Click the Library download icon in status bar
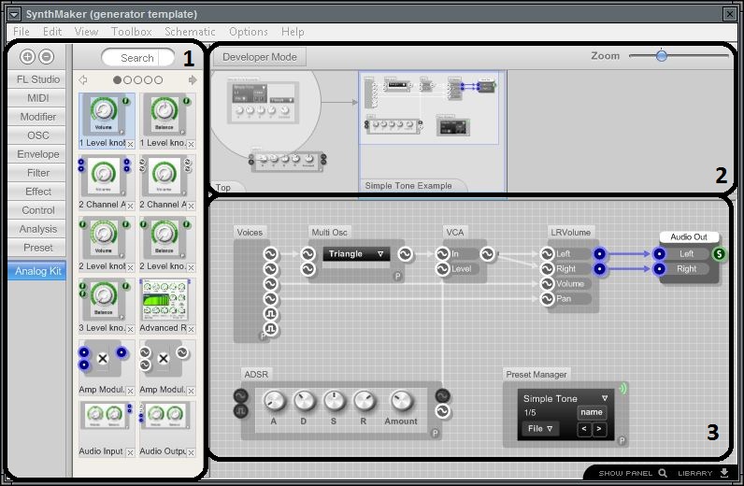The image size is (744, 486). click(724, 473)
